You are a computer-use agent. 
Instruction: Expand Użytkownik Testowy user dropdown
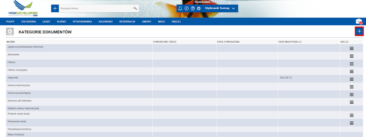[220, 8]
